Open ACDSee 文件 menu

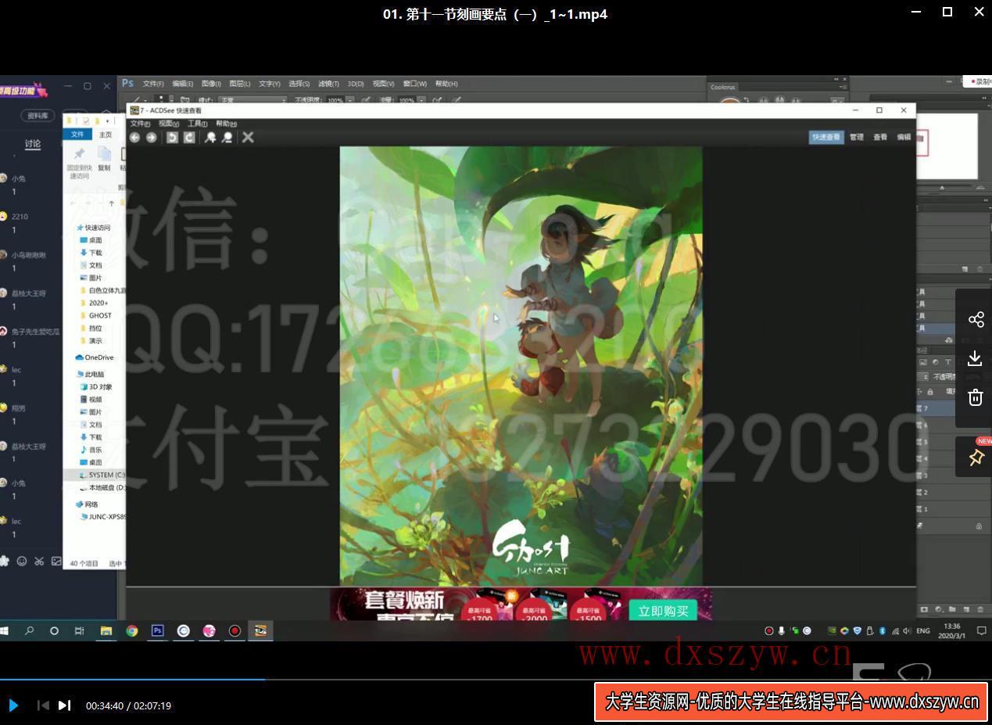(140, 124)
